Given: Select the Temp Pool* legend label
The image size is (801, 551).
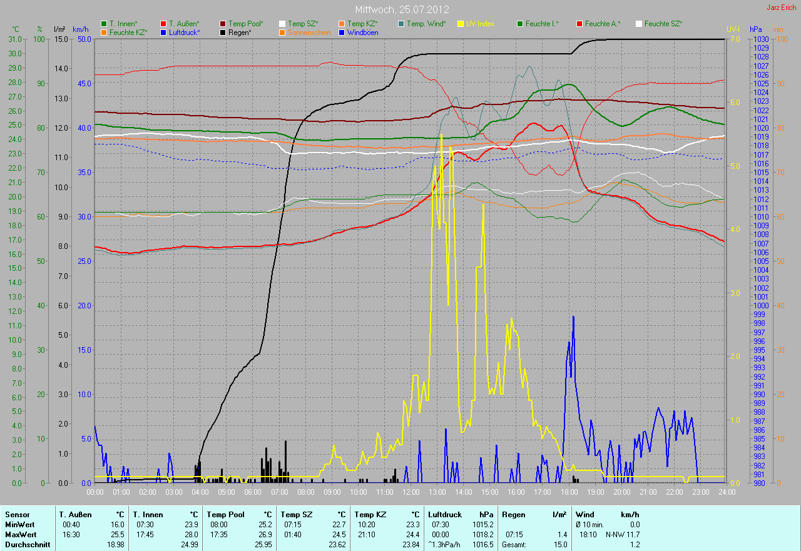Looking at the screenshot, I should 246,24.
